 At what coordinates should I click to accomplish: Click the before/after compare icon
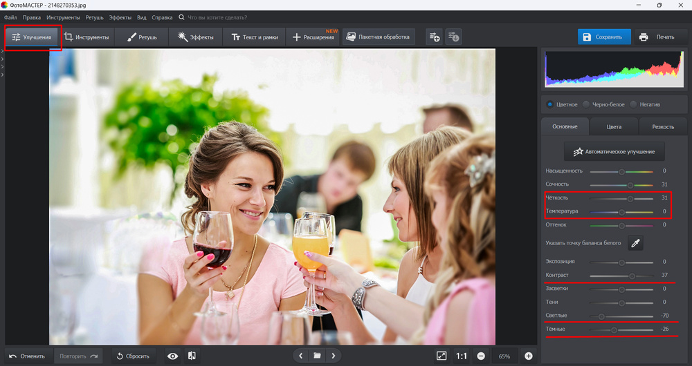192,356
